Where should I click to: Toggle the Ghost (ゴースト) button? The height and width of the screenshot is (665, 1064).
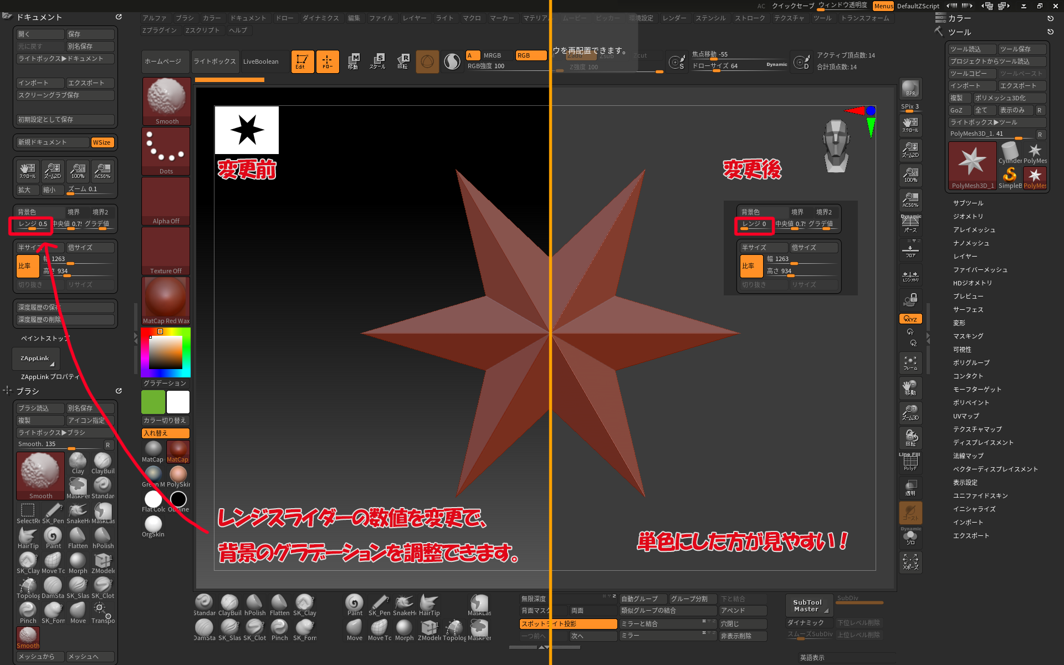(910, 513)
